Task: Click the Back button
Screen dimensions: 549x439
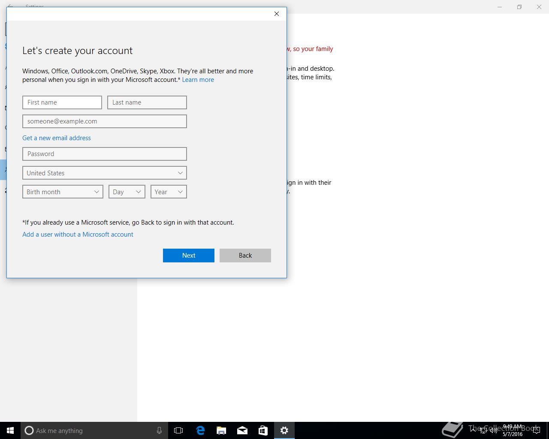Action: [x=245, y=256]
